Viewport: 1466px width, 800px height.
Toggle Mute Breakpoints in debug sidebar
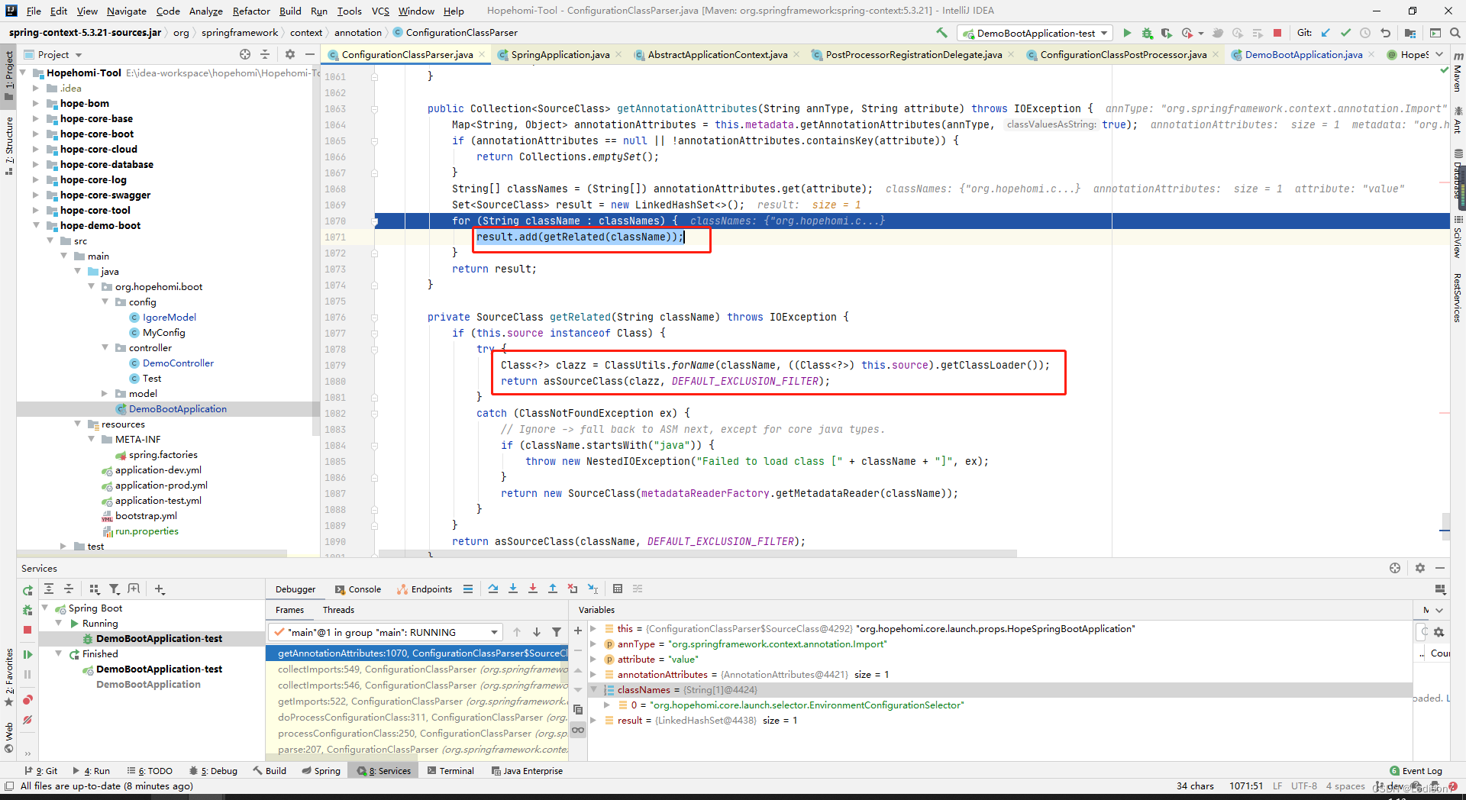[x=27, y=720]
